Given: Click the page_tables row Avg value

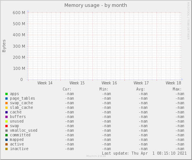Looking at the screenshot, I should coord(143,99).
